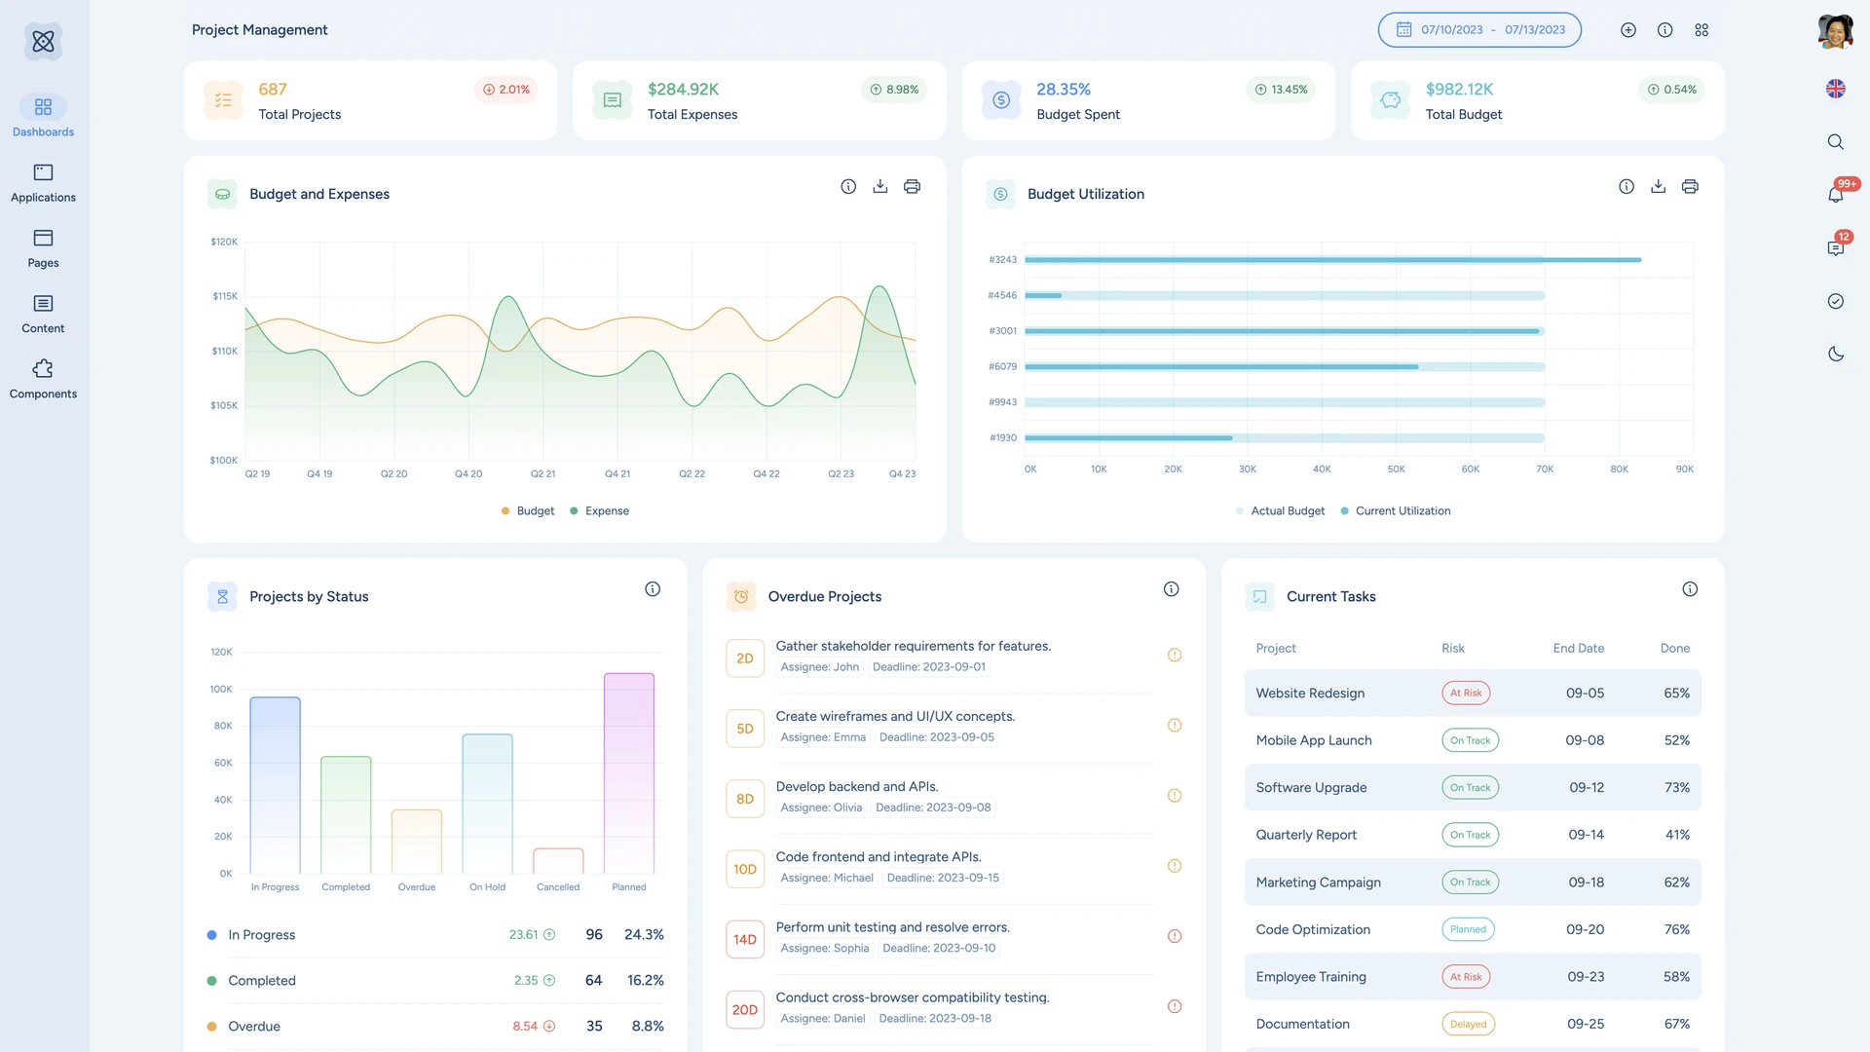The height and width of the screenshot is (1052, 1870).
Task: Click the Budget Spent dollar icon
Action: pos(1001,100)
